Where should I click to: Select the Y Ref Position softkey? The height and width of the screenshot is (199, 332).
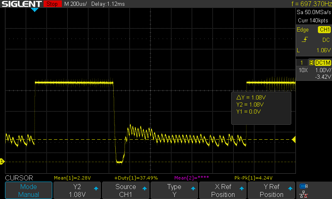(271, 191)
